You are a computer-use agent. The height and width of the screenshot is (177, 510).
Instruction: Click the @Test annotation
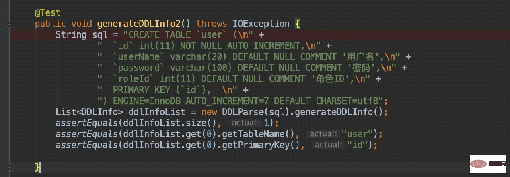47,13
